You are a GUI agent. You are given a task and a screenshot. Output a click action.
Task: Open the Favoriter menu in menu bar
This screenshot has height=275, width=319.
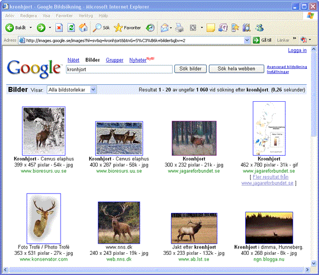point(64,16)
